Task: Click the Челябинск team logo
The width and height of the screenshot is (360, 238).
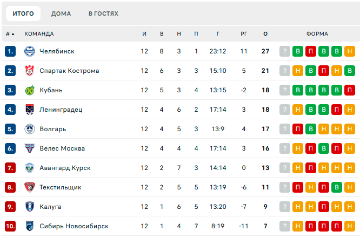Action: coord(30,51)
